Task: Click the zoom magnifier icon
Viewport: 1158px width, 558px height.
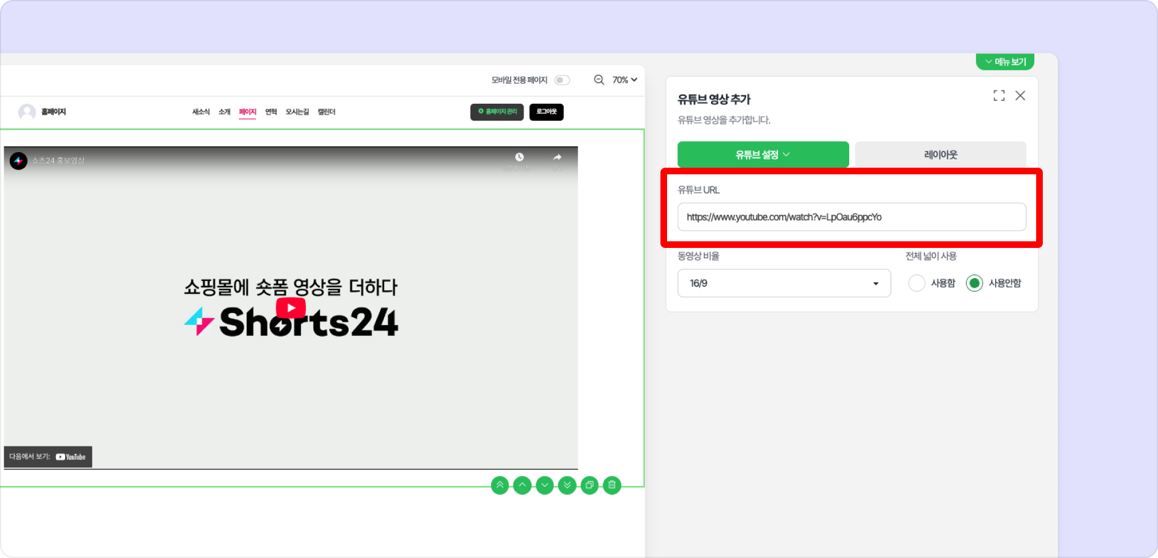Action: point(599,80)
